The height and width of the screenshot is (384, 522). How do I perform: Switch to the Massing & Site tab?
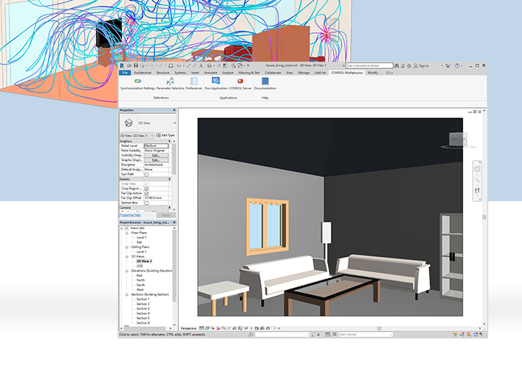[x=249, y=73]
